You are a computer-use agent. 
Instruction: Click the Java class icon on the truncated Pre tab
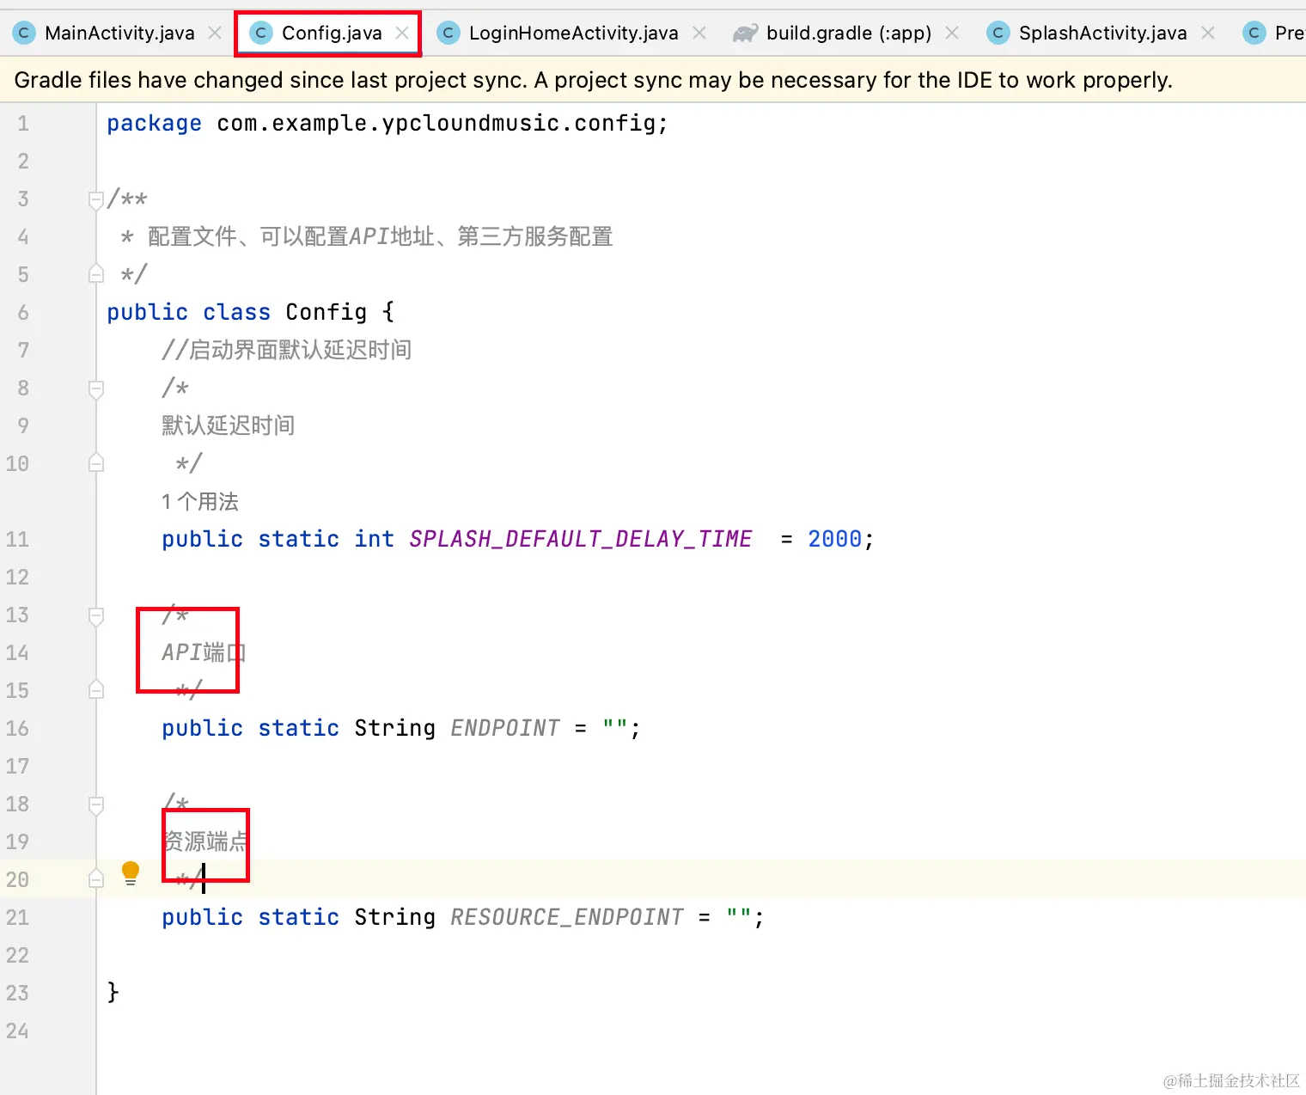click(1253, 33)
